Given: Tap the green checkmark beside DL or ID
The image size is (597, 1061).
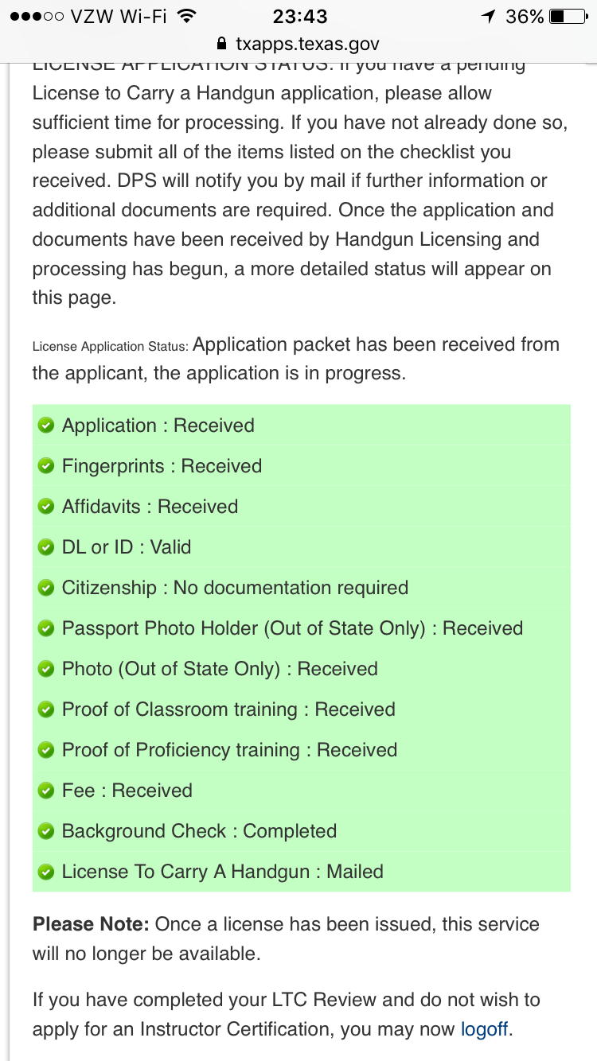Looking at the screenshot, I should pos(46,547).
